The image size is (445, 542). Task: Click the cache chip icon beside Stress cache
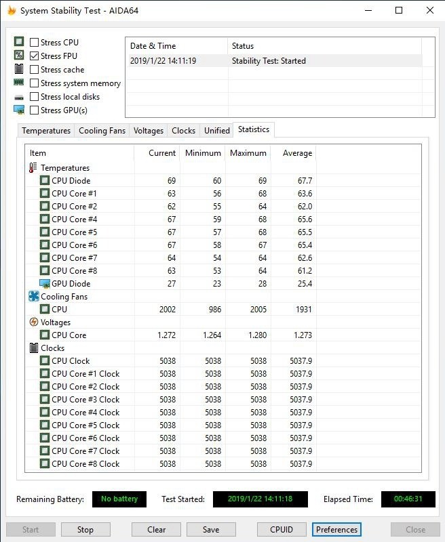coord(19,69)
